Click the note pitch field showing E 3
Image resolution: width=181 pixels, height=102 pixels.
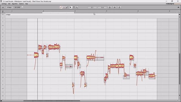(x=92, y=7)
